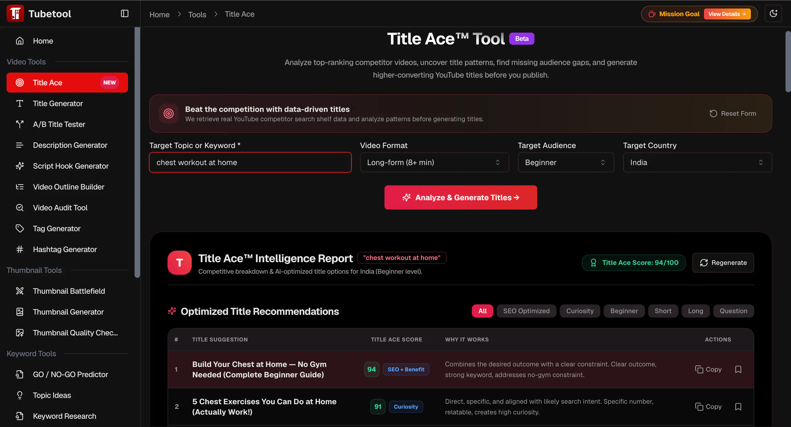The height and width of the screenshot is (427, 791).
Task: Select the Long filter tab
Action: click(695, 311)
